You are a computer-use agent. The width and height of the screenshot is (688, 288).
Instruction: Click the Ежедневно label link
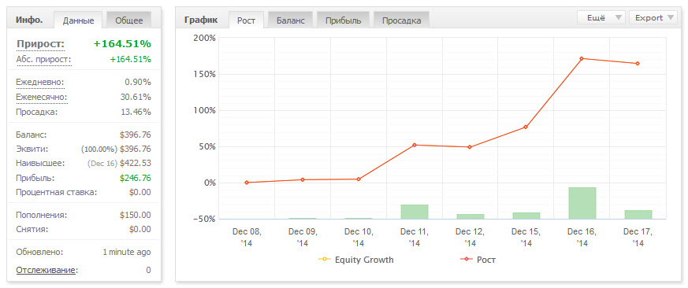point(40,83)
